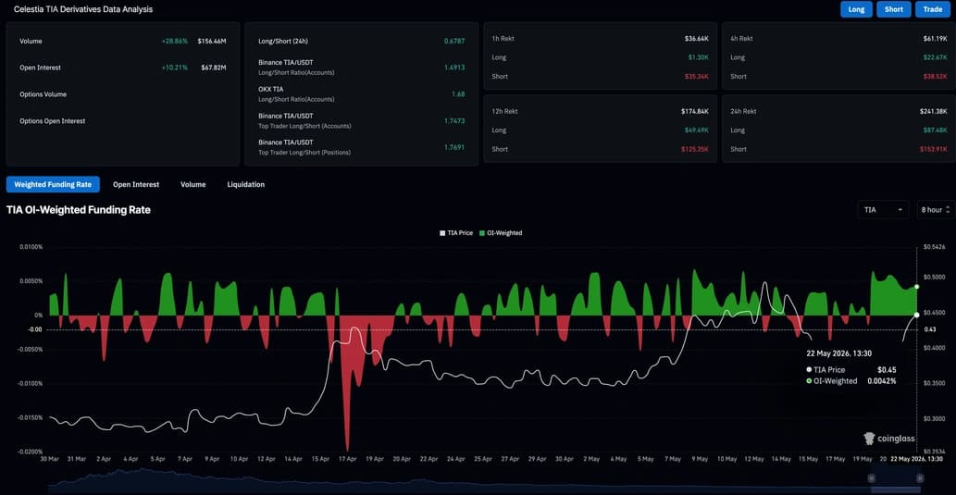Click the OKX TIA ratio value 1.68
Screen dimensions: 956x495
click(x=458, y=94)
